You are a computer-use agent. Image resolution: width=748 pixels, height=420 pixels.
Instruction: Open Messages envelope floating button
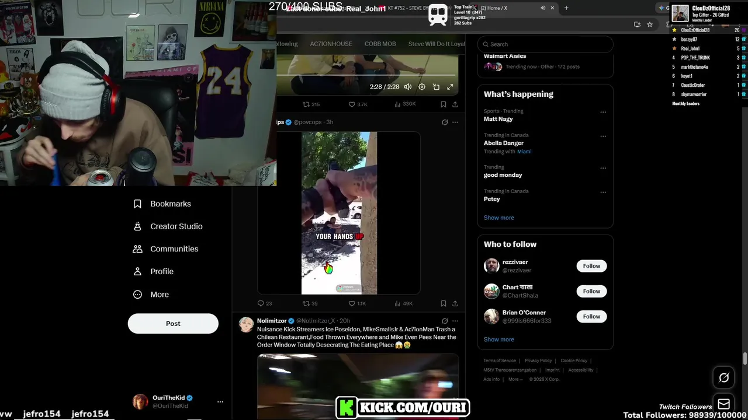[723, 404]
